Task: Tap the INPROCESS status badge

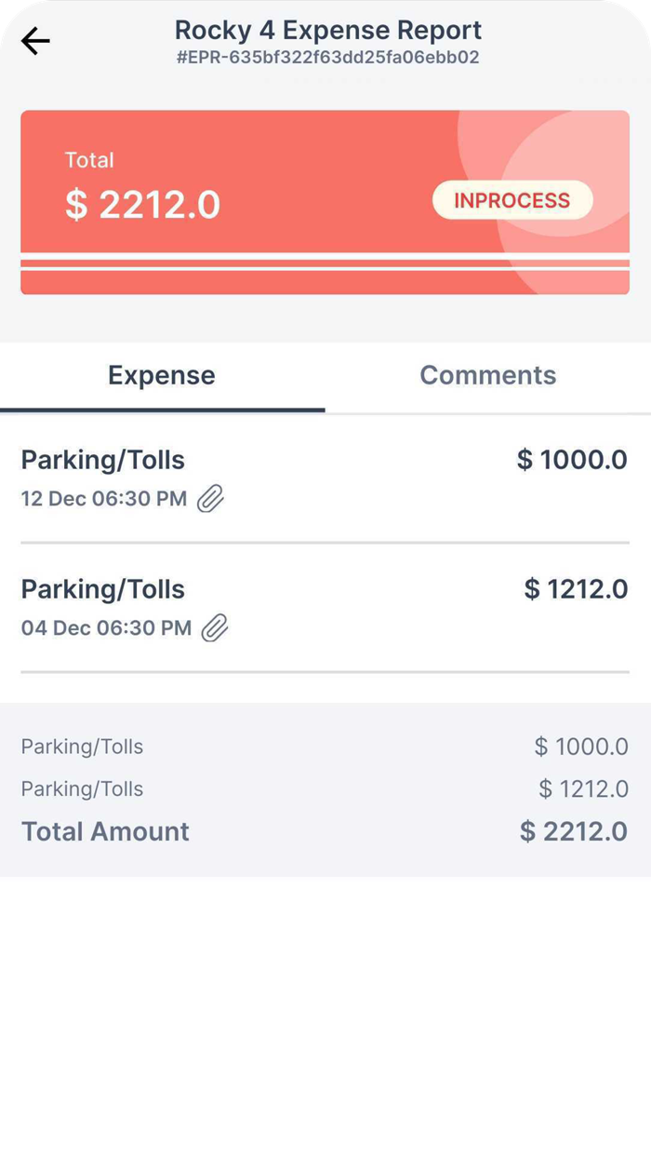Action: pyautogui.click(x=511, y=200)
